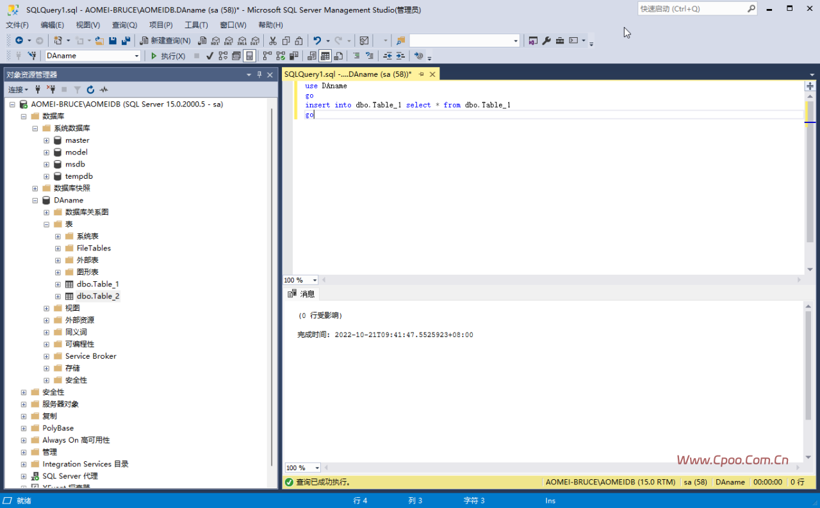
Task: Collapse the DAname database node
Action: 35,200
